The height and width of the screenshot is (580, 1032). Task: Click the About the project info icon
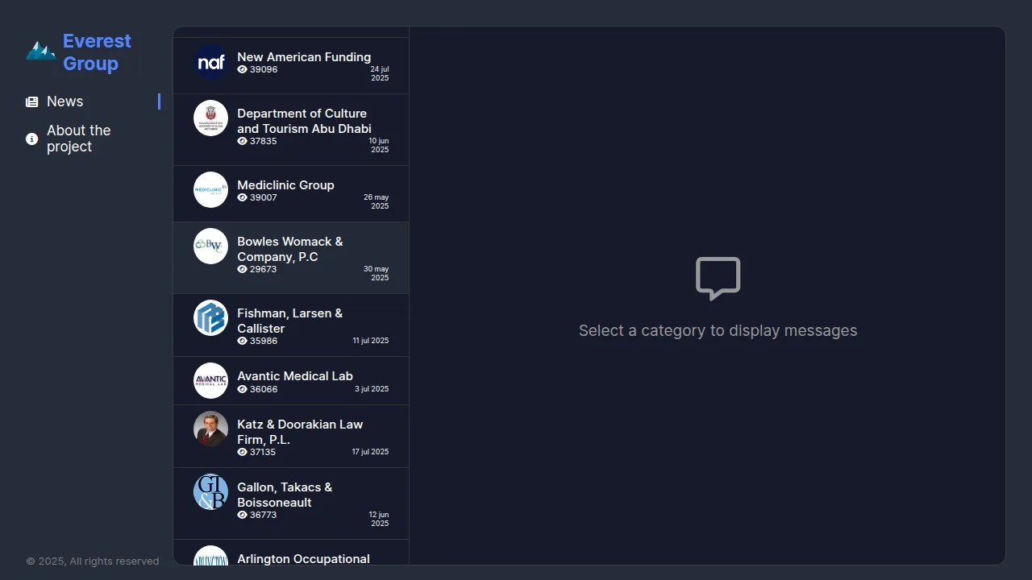click(x=31, y=139)
